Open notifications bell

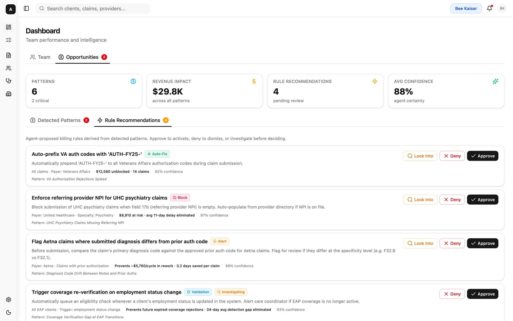tap(489, 8)
